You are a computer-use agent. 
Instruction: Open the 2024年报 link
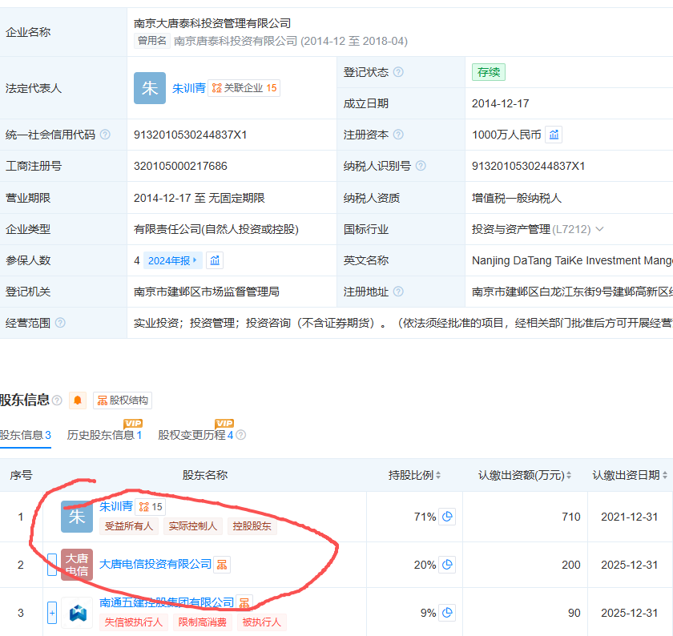tap(172, 260)
